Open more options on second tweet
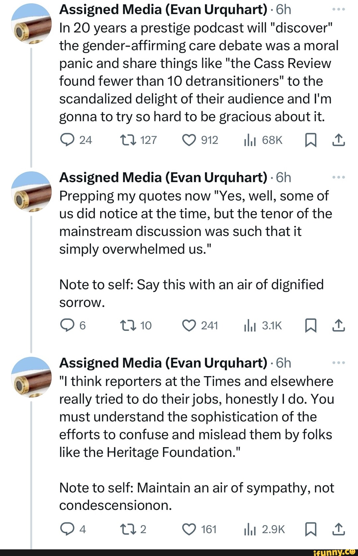This screenshot has width=358, height=556. pos(338,177)
